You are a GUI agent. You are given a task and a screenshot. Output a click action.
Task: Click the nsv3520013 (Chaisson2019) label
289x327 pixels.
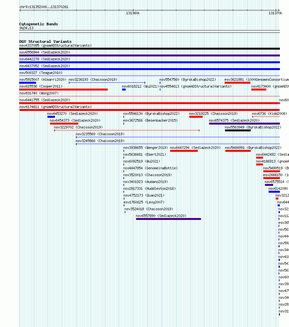147,175
